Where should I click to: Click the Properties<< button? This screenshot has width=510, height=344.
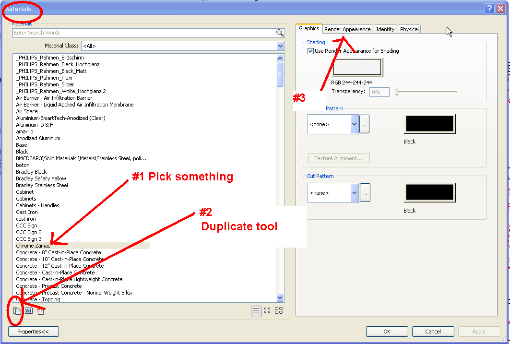pyautogui.click(x=34, y=332)
